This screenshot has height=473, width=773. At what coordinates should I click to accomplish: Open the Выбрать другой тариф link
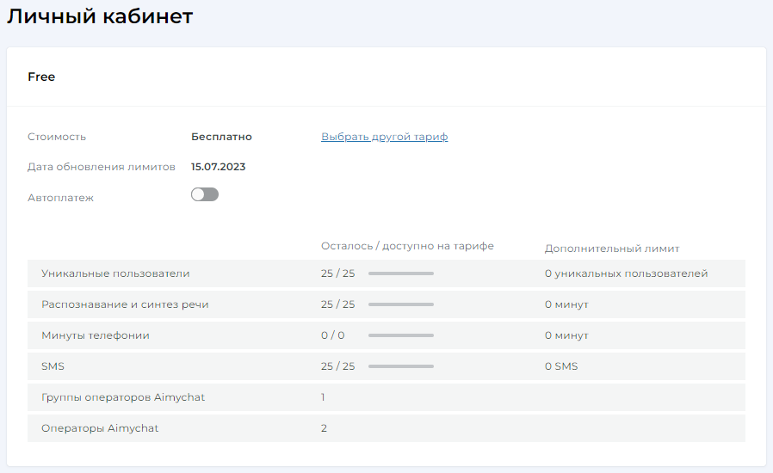(384, 137)
